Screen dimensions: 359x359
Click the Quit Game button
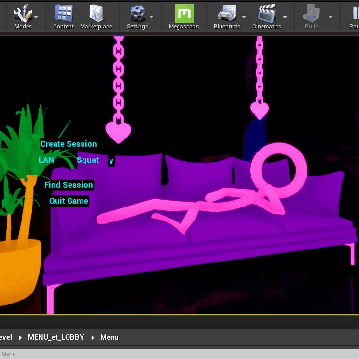[x=69, y=201]
